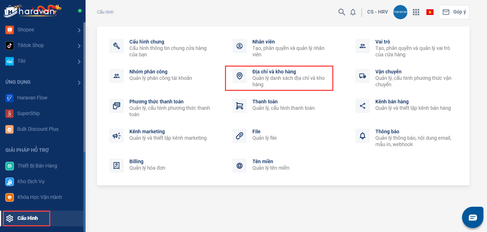The height and width of the screenshot is (232, 487).
Task: Open Địa chỉ và kho hàng settings
Action: [274, 72]
